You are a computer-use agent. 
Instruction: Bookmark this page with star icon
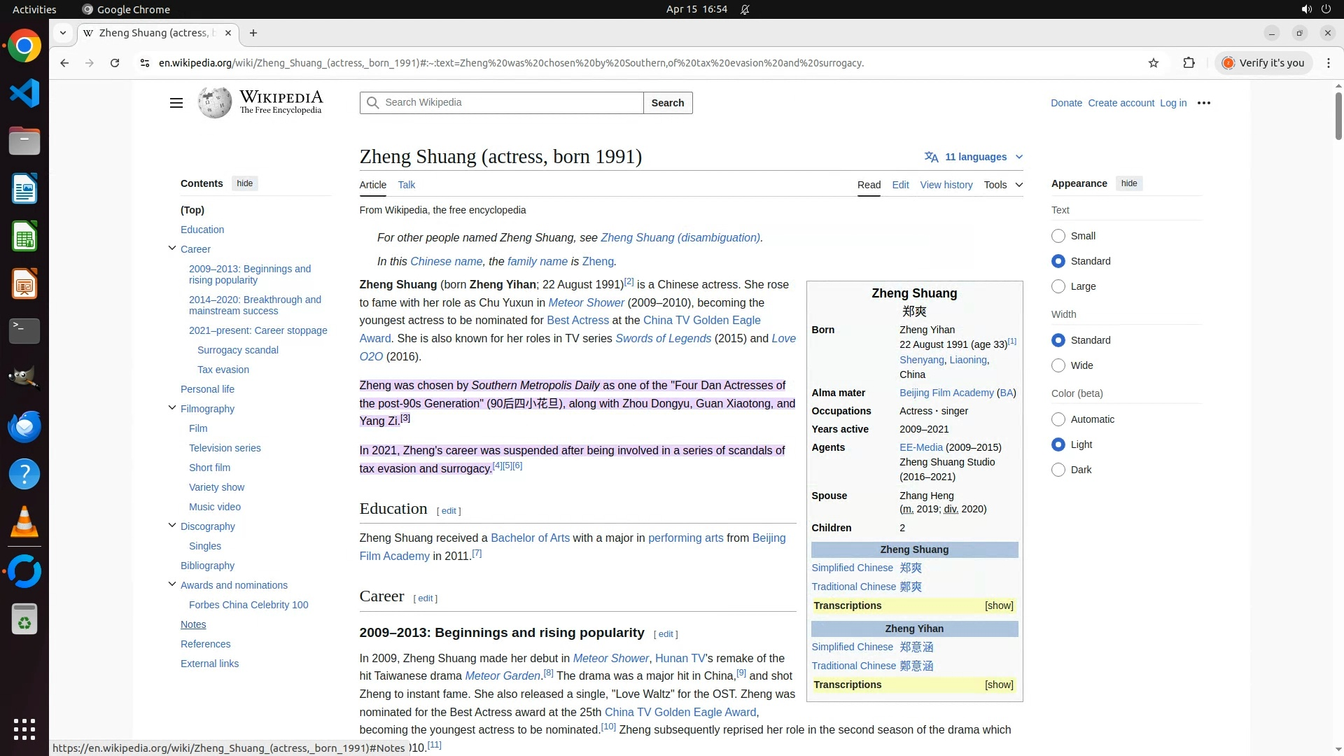[x=1154, y=63]
